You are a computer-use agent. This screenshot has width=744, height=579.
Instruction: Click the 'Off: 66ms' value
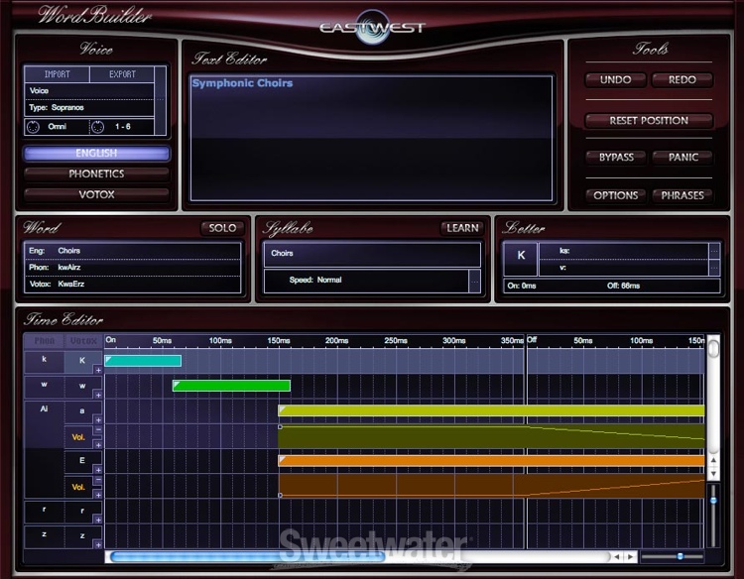click(623, 286)
